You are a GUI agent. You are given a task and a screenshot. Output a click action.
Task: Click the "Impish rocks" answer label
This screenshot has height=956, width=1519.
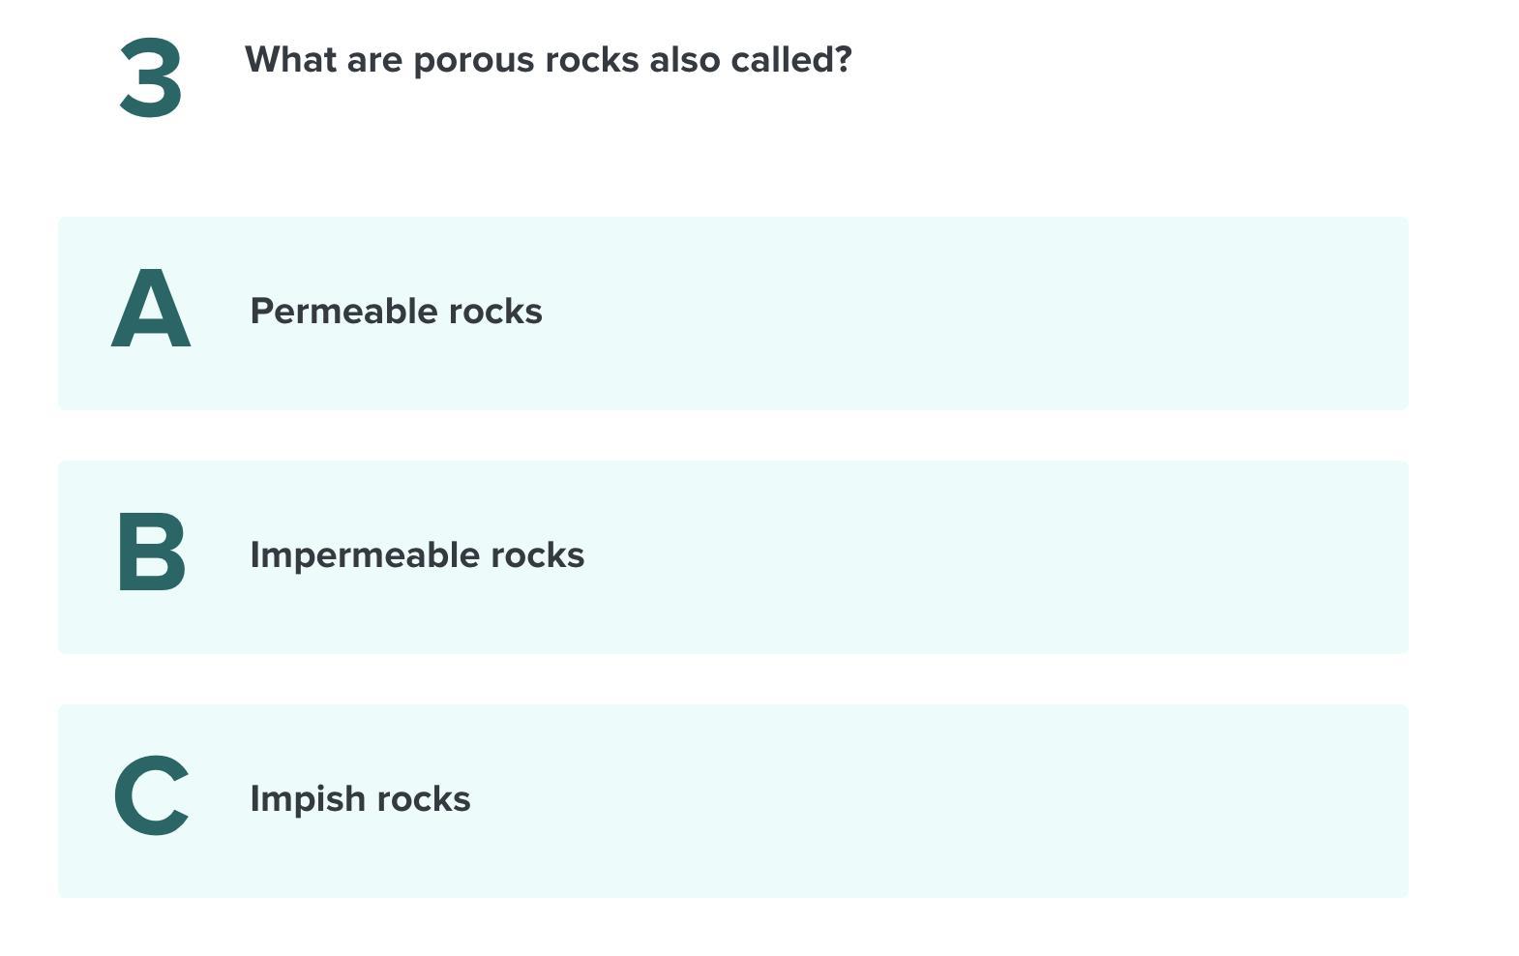coord(360,799)
